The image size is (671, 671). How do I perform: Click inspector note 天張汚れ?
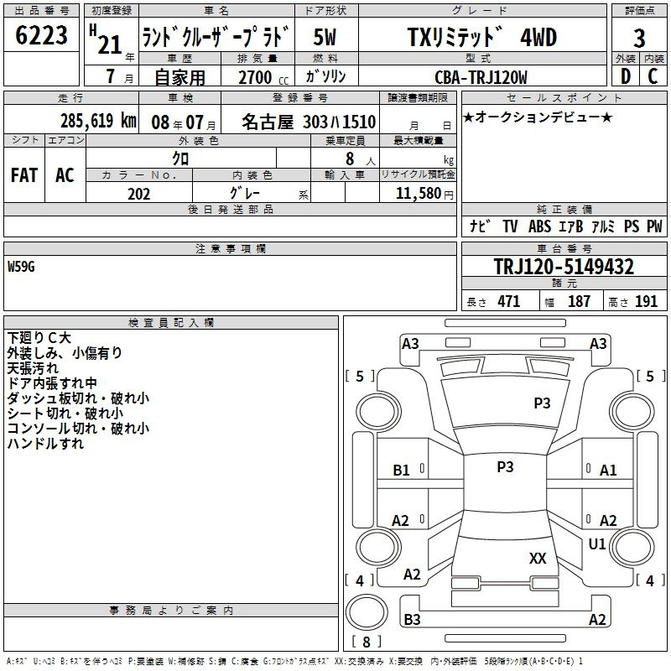tap(33, 367)
